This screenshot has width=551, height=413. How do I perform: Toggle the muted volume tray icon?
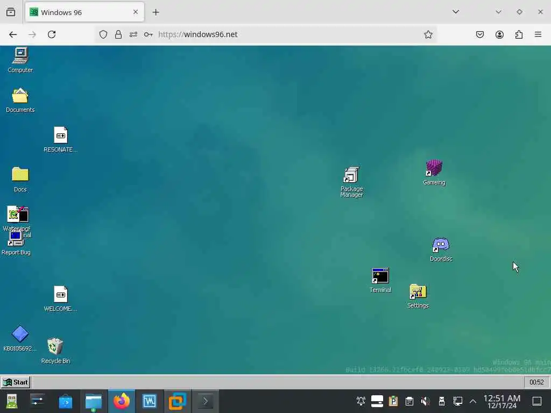pos(425,401)
